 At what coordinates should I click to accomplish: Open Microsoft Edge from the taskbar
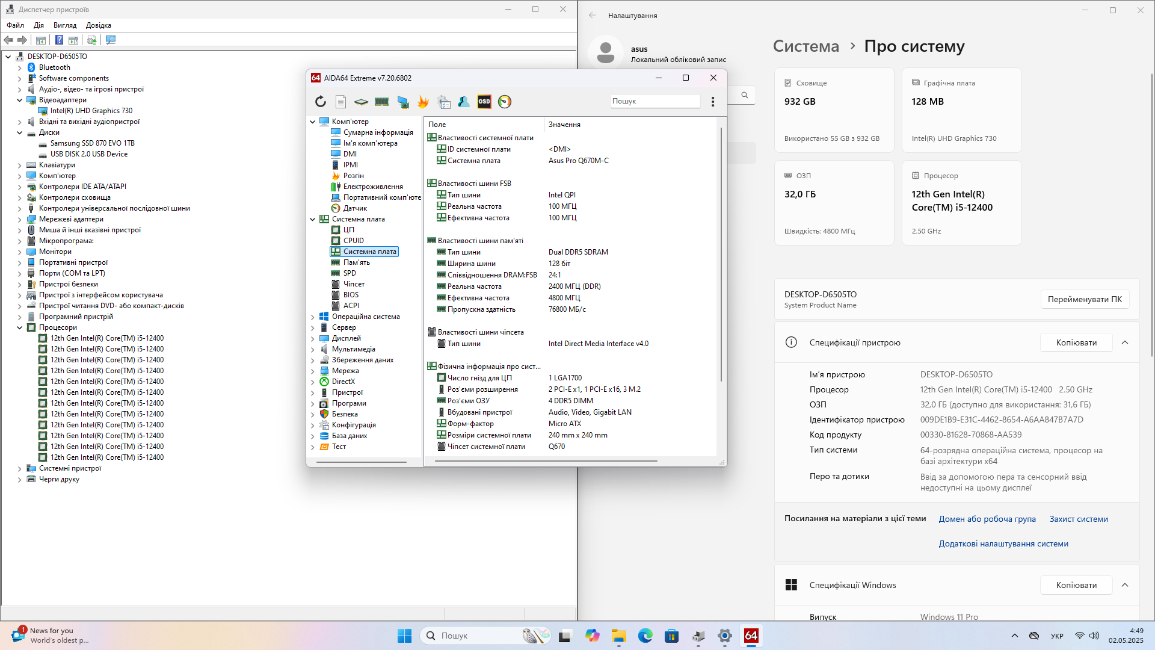645,636
